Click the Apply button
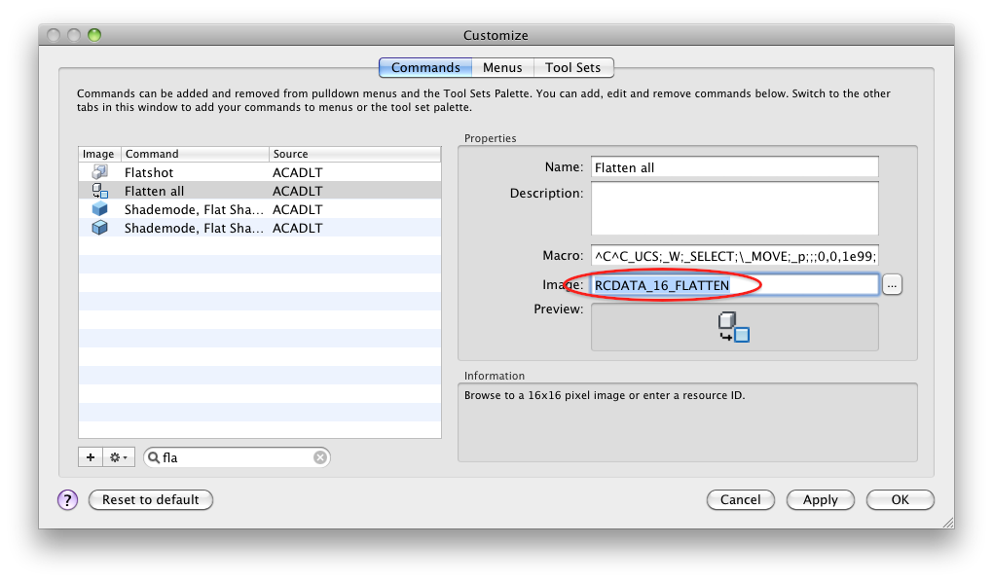Screen dimensions: 993x582 coord(820,499)
